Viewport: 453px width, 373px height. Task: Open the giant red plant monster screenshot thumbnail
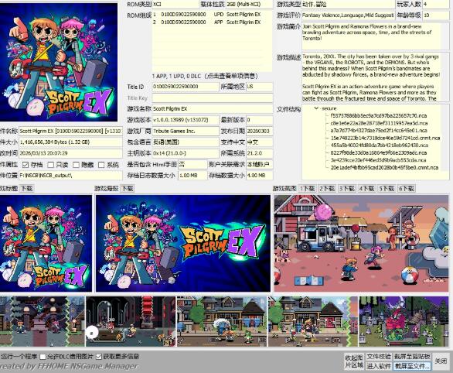coord(404,321)
